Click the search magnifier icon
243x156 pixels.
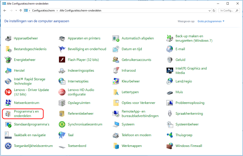coord(237,10)
